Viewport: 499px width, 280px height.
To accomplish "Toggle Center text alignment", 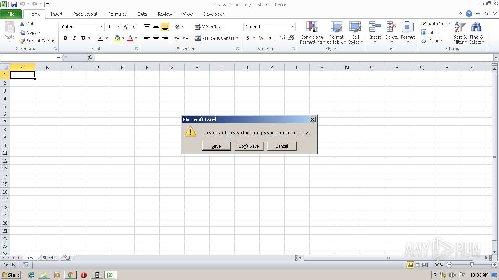I will (156, 38).
